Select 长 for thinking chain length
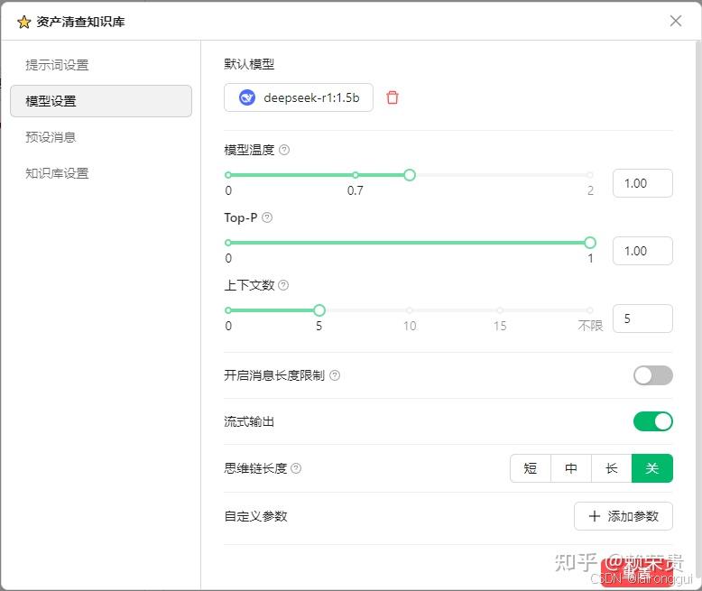This screenshot has width=702, height=591. [612, 468]
